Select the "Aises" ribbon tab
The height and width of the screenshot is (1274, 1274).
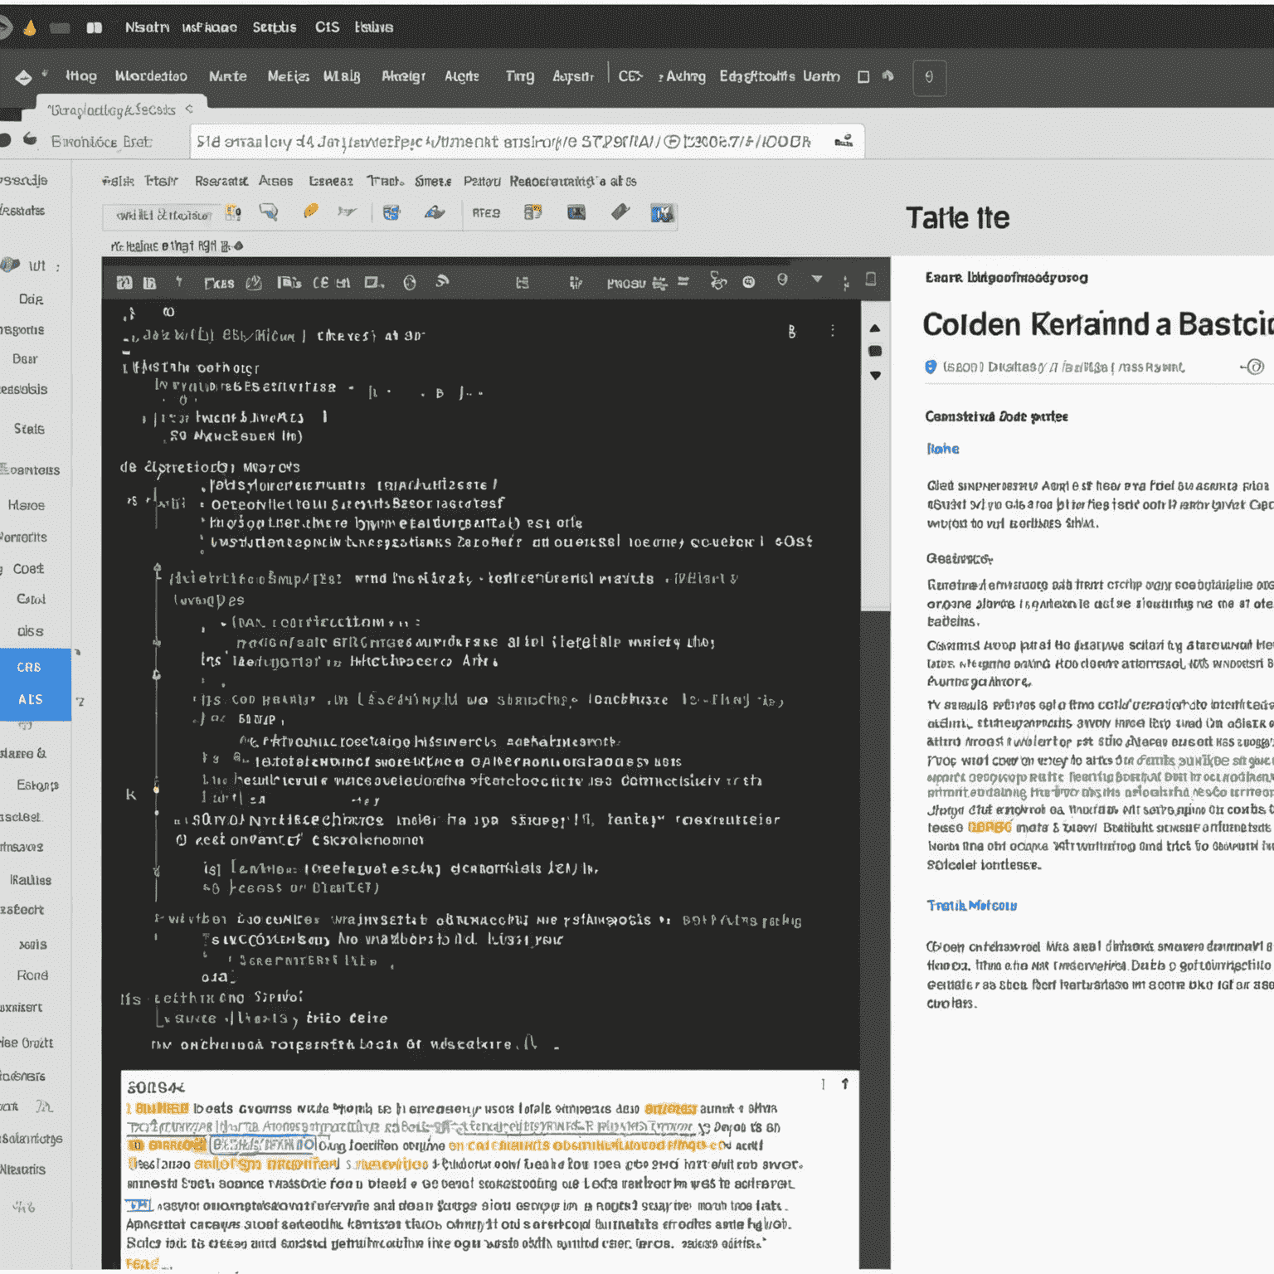click(x=275, y=181)
